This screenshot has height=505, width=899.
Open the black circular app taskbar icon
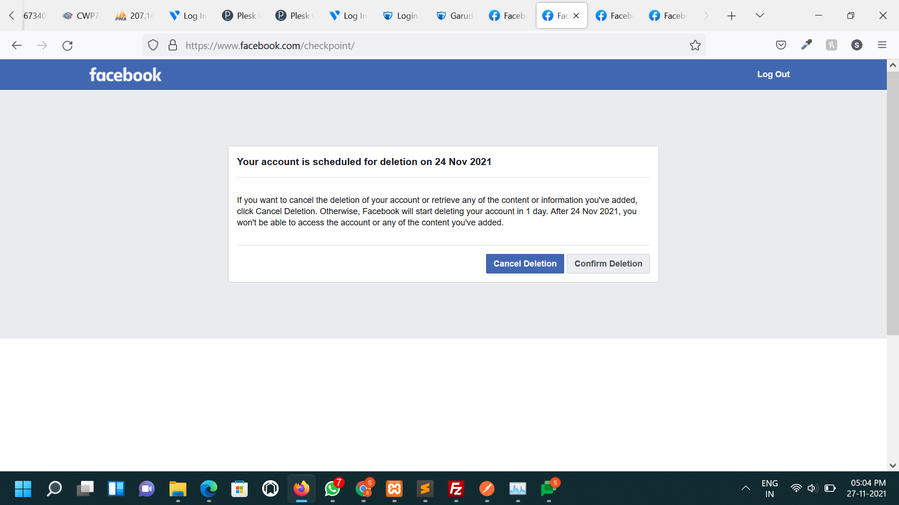(271, 489)
